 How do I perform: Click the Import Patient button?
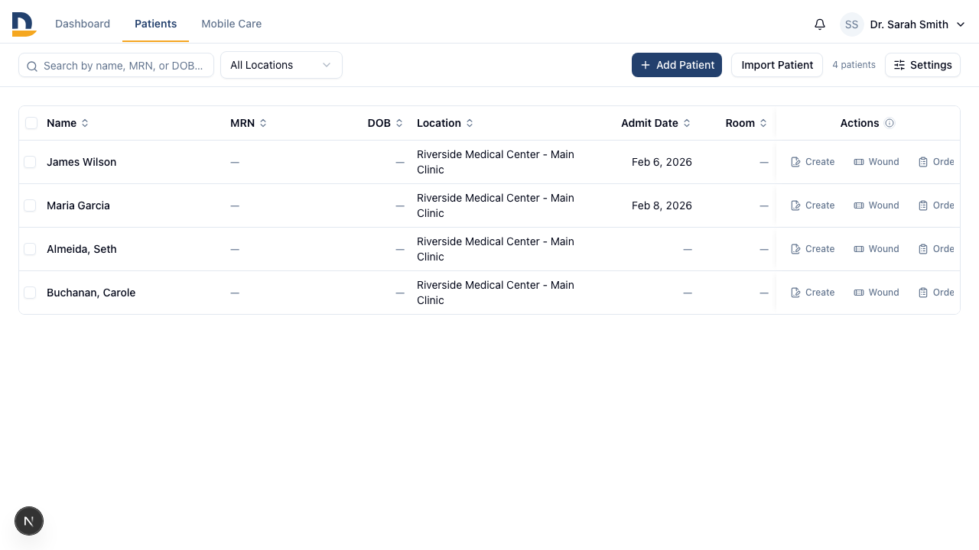(x=777, y=65)
